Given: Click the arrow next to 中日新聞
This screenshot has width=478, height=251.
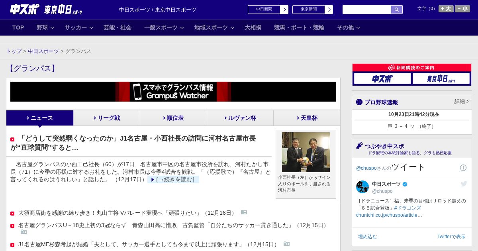Looking at the screenshot, I should point(284,10).
